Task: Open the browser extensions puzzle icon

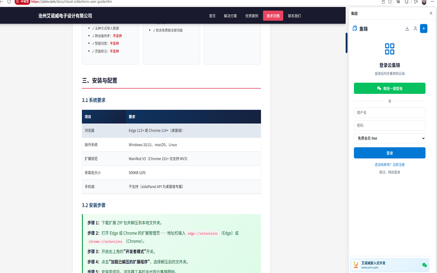Action: (407, 2)
